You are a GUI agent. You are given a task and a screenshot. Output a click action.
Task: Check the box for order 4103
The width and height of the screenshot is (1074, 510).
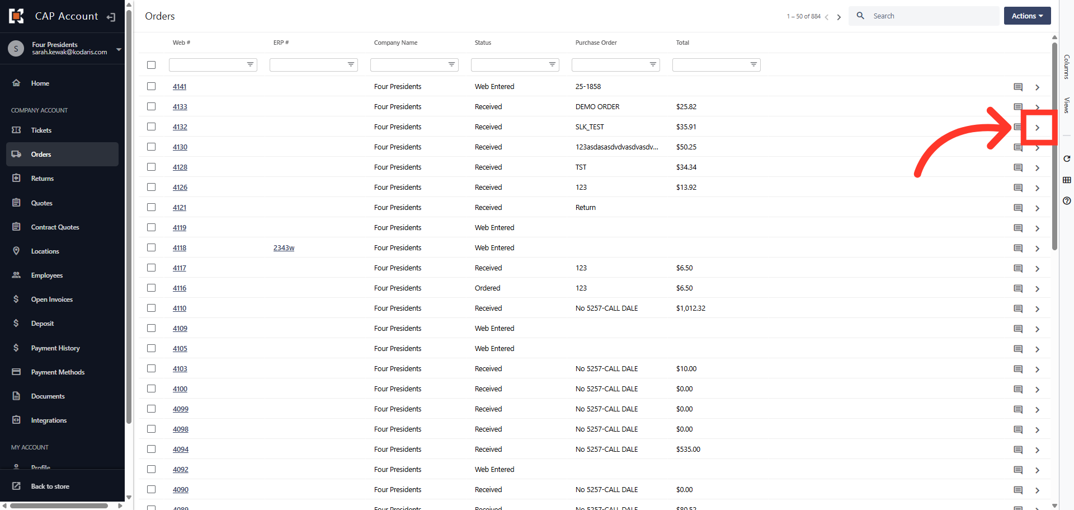point(151,368)
